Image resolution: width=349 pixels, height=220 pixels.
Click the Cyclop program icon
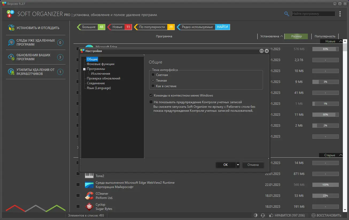(89, 207)
